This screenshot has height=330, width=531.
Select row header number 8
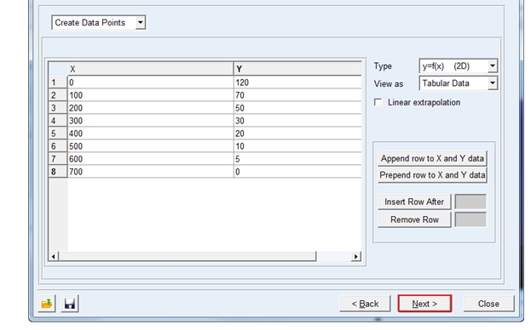pos(58,172)
